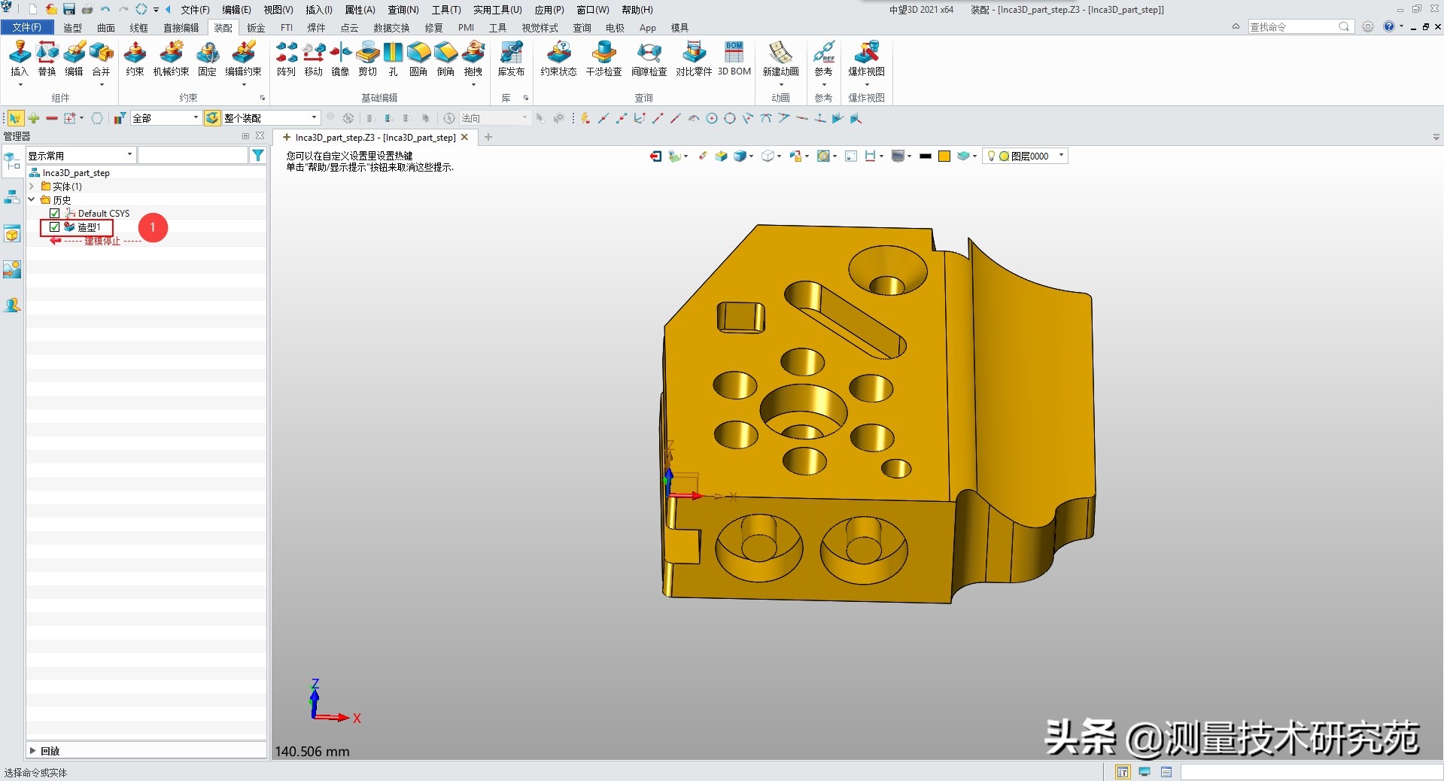Add a new document tab
Image resolution: width=1444 pixels, height=781 pixels.
(488, 137)
